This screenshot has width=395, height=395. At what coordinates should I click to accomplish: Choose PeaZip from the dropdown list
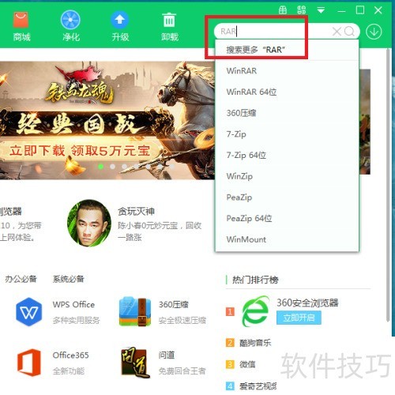coord(287,197)
